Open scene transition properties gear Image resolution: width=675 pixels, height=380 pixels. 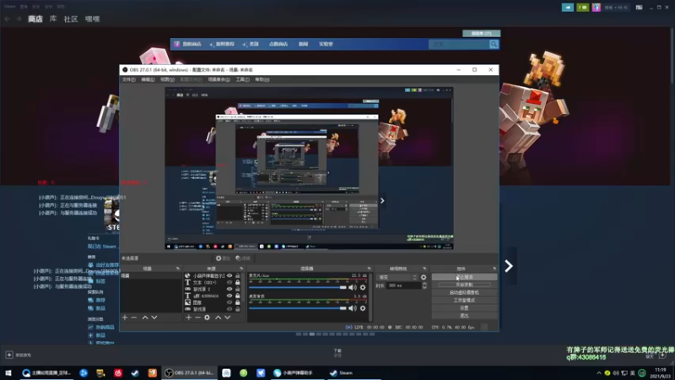[424, 278]
